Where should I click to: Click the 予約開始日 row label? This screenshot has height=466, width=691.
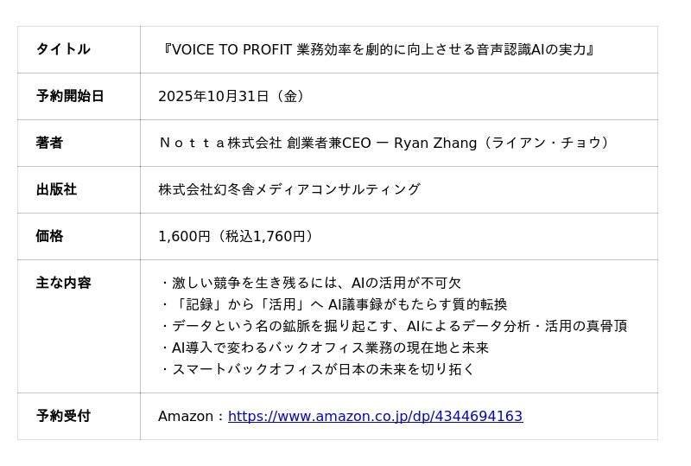70,96
